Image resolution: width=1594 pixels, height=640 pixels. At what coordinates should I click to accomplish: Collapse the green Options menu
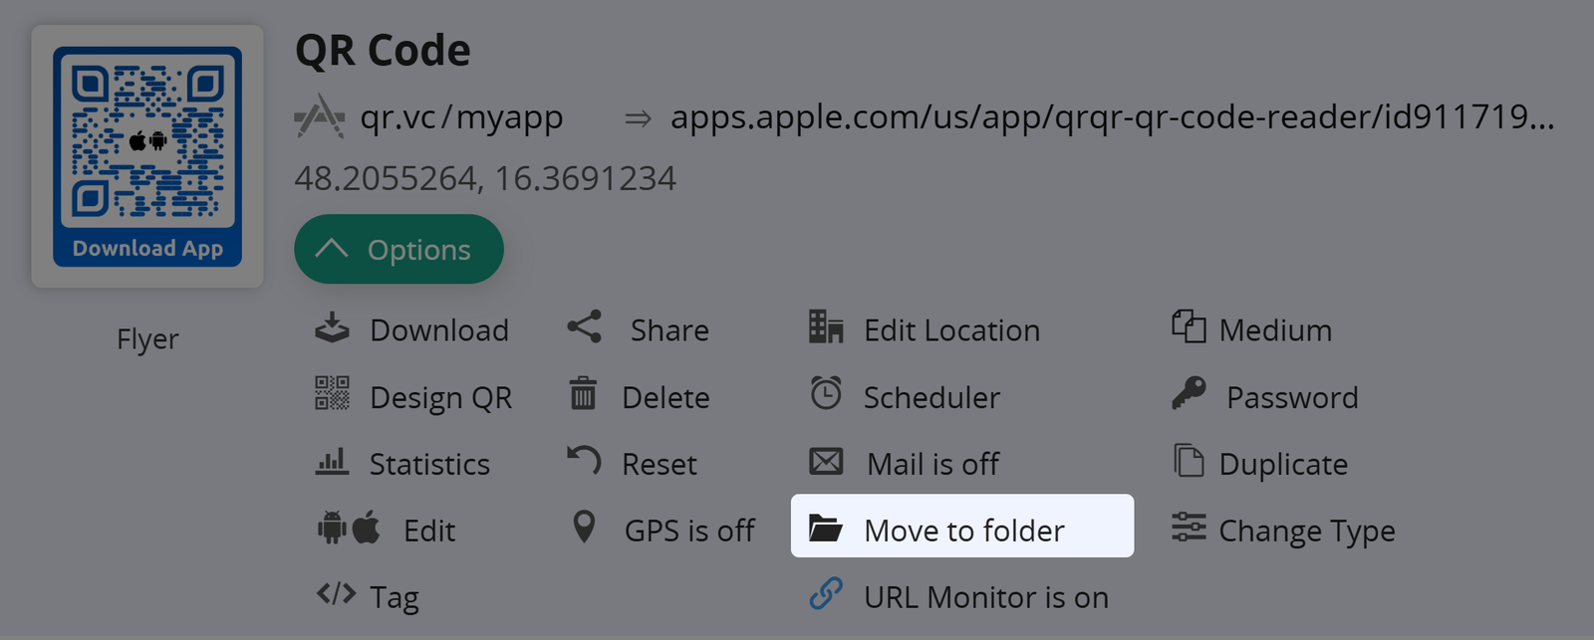(398, 250)
